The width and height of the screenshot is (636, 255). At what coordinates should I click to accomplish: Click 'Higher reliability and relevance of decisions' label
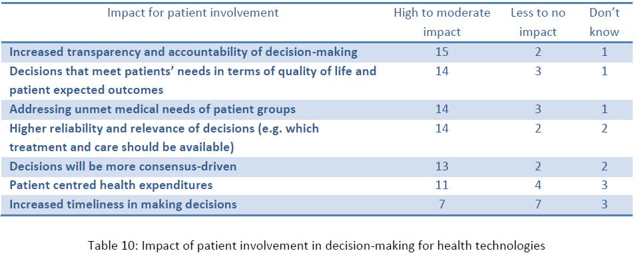point(164,138)
